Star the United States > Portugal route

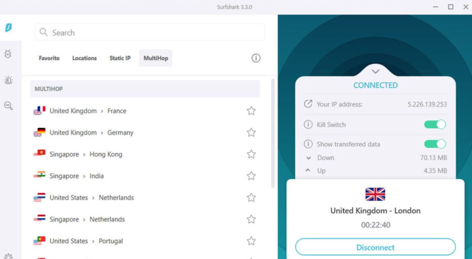coord(251,241)
